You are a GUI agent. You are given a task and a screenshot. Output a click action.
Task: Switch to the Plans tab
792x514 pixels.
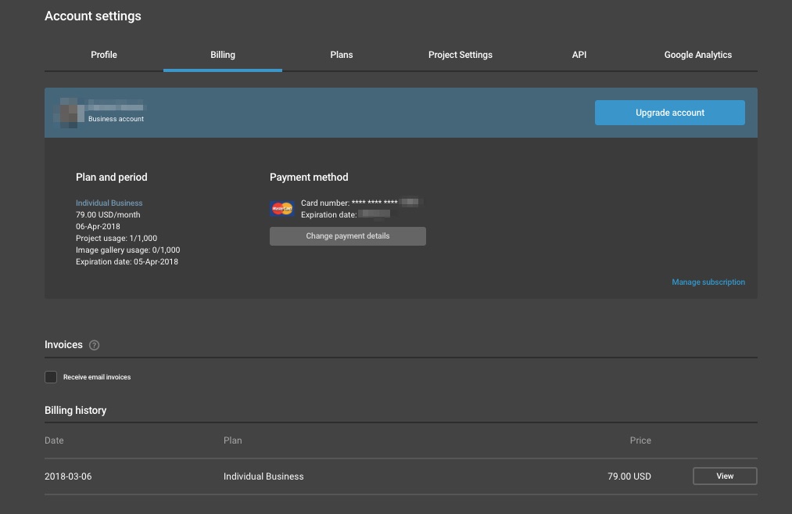[x=342, y=55]
